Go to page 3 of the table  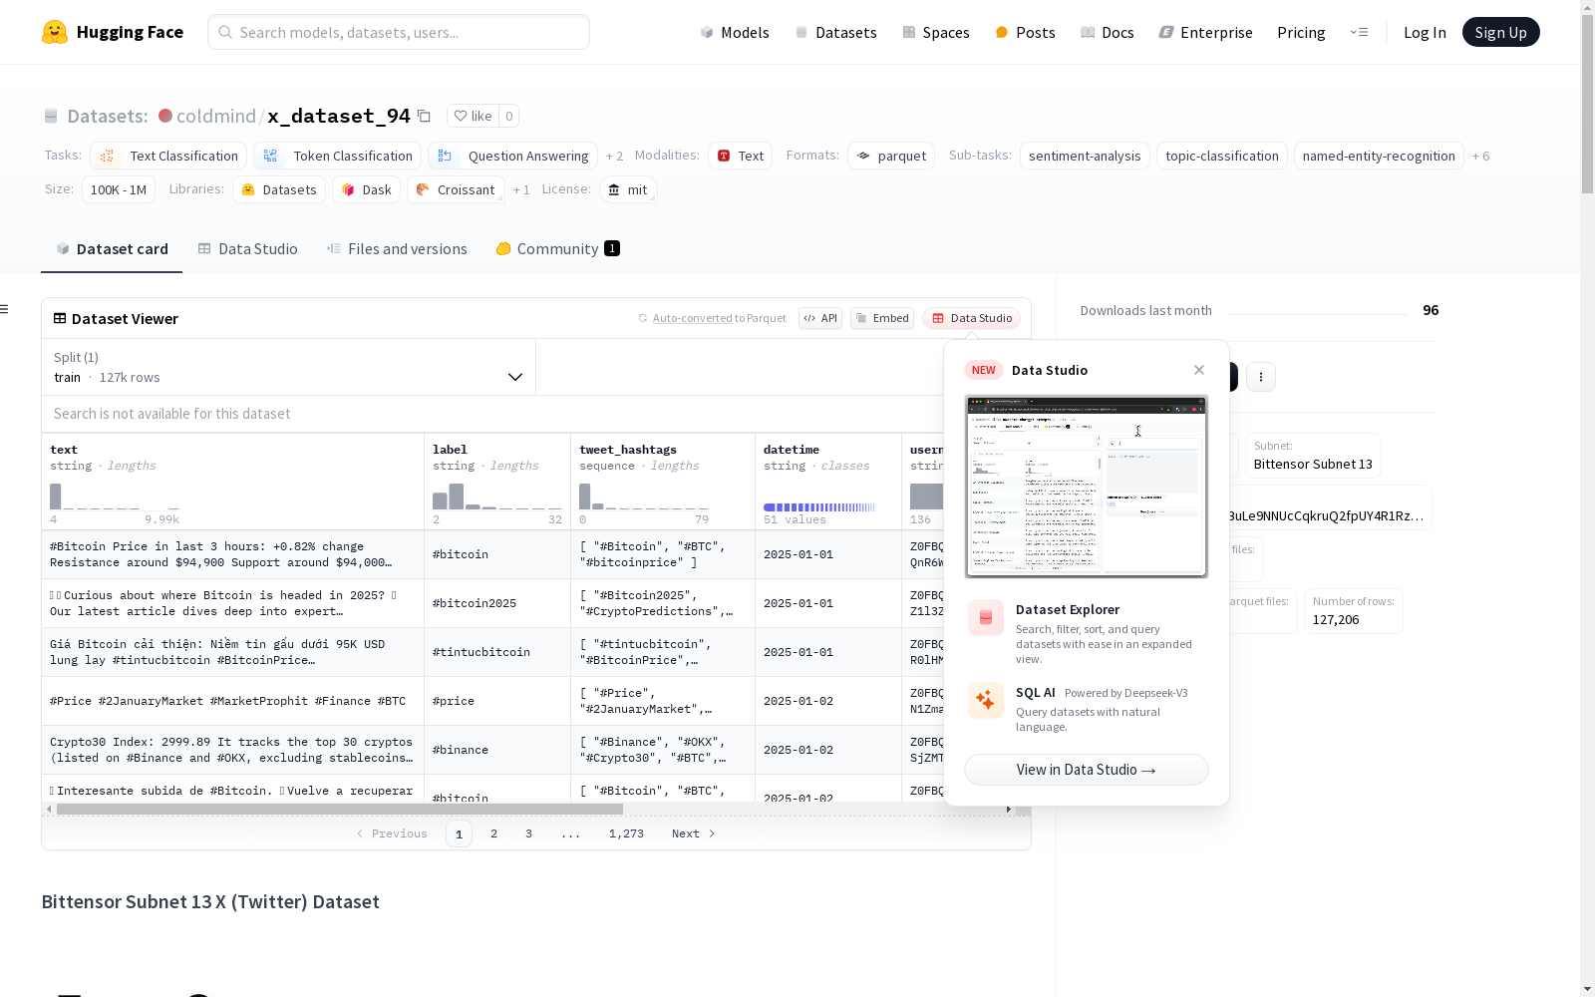tap(528, 833)
